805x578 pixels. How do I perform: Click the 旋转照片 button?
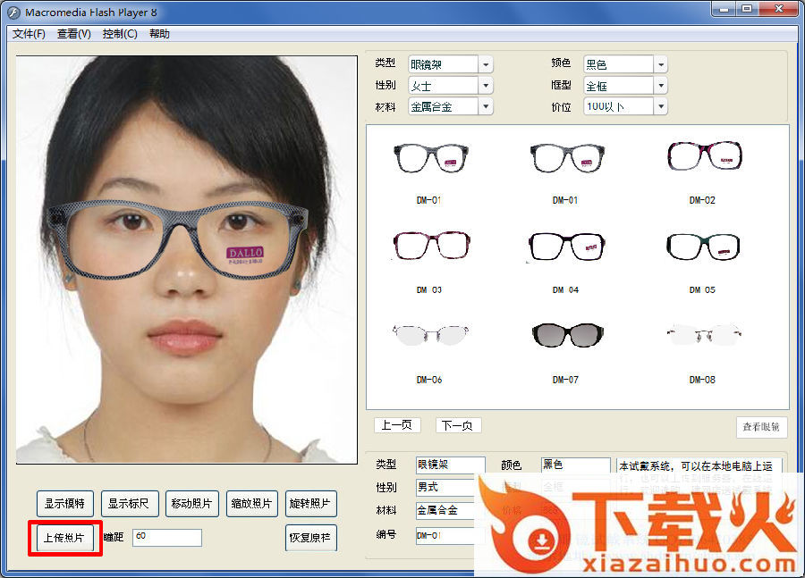310,504
